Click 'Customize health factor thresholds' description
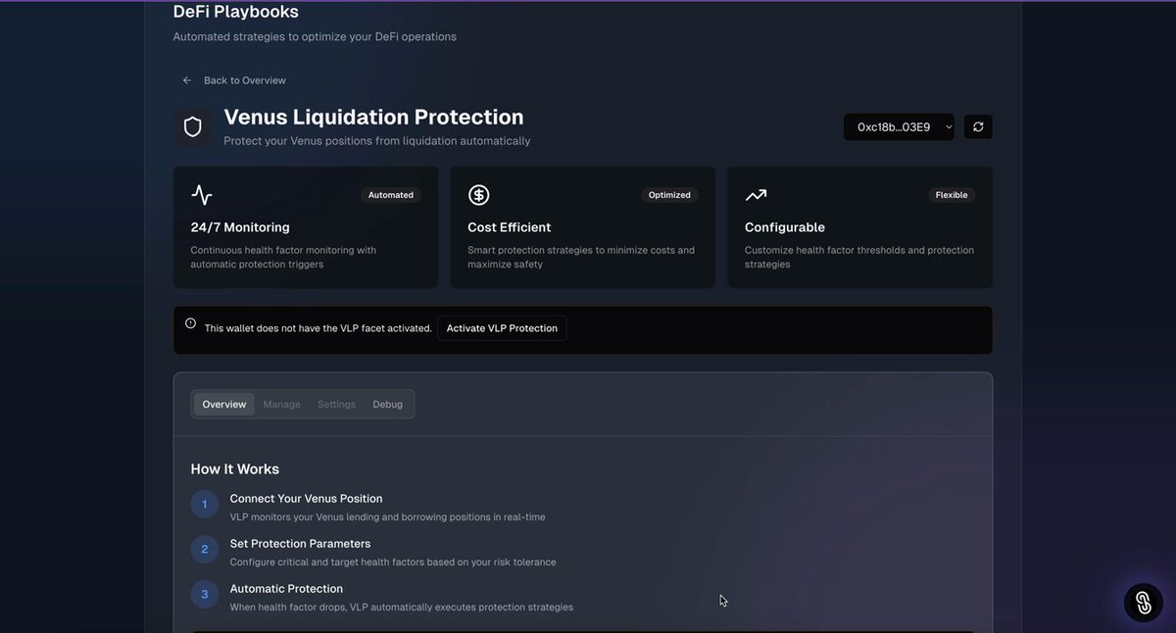1176x633 pixels. pyautogui.click(x=859, y=257)
